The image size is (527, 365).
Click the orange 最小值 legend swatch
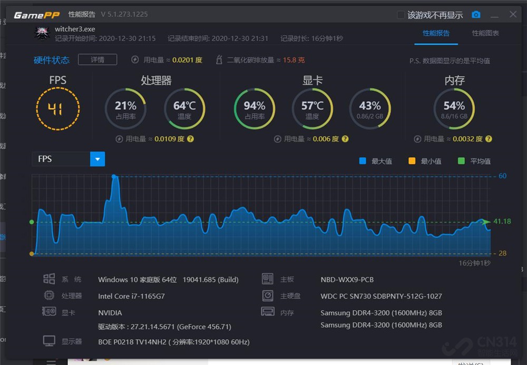[412, 161]
